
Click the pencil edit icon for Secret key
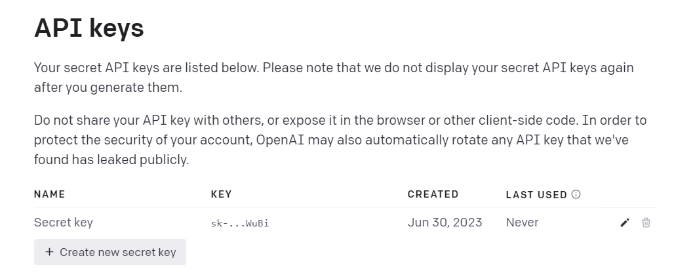tap(624, 223)
